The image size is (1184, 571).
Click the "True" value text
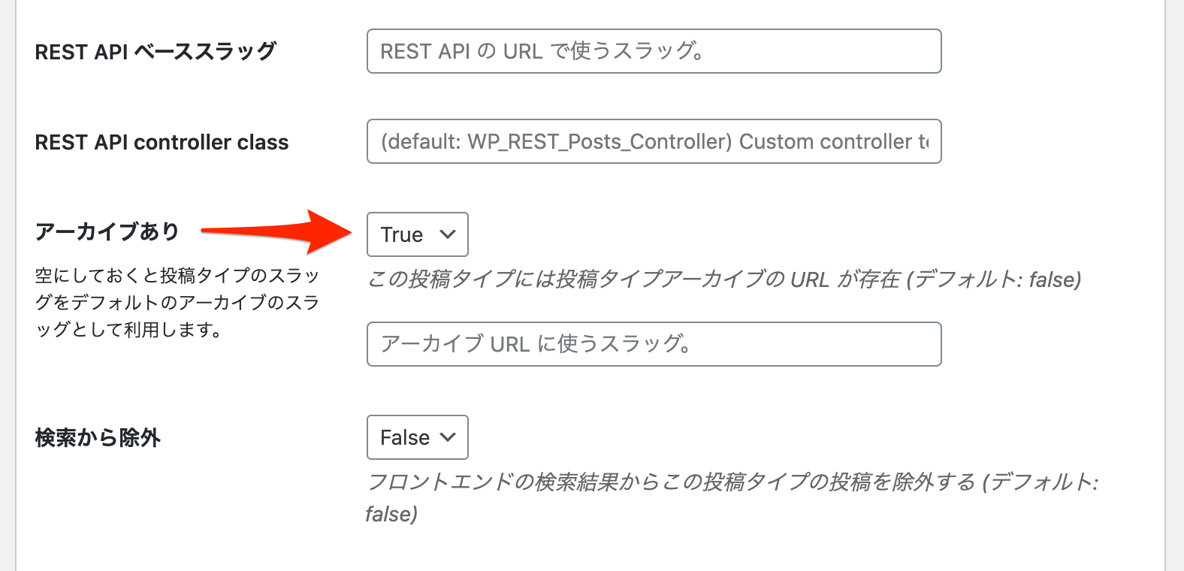402,234
